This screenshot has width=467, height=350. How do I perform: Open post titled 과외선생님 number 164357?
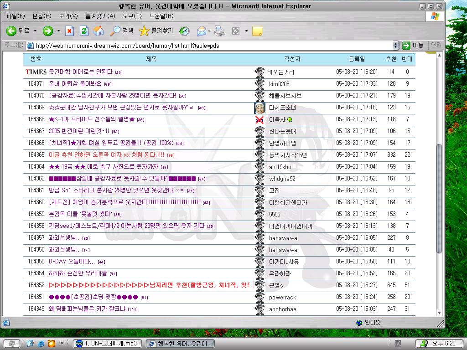click(64, 238)
